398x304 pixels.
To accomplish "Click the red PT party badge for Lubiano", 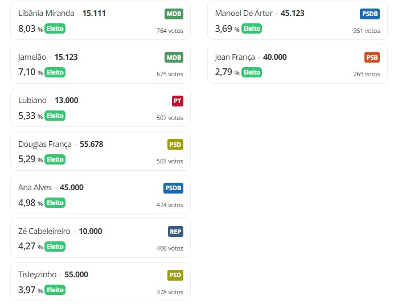I will pos(177,101).
